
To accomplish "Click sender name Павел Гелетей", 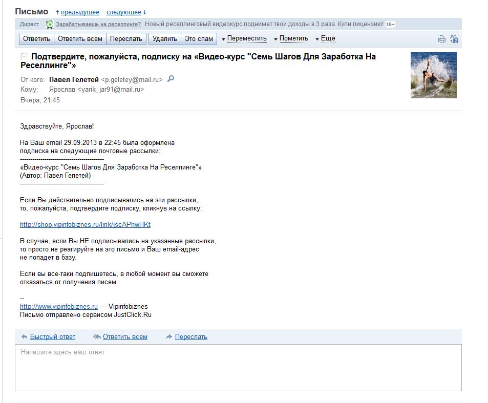I will [x=74, y=80].
